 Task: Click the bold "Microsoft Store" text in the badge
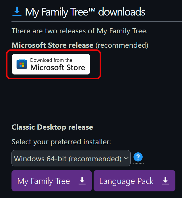pos(58,68)
